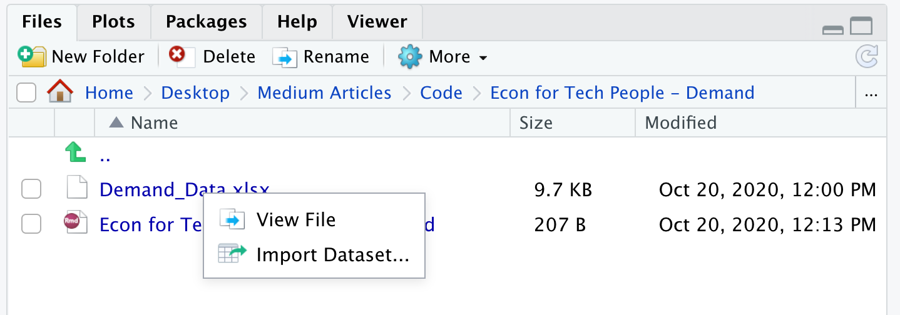The width and height of the screenshot is (900, 315).
Task: Check the Demand_Data.xlsx checkbox
Action: [x=31, y=189]
